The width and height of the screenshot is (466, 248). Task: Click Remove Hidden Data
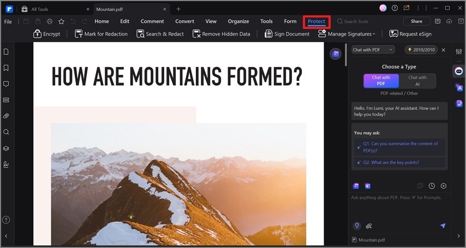click(x=222, y=34)
